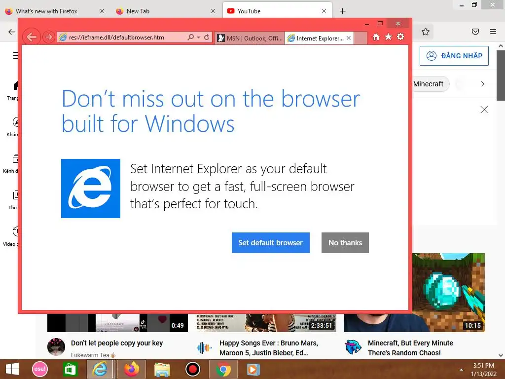Show hidden system tray icons arrow
Viewport: 505px width, 379px height.
(461, 370)
